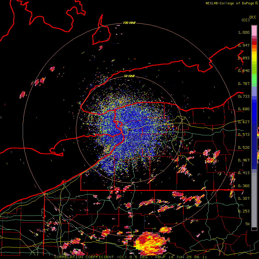
Task: Click the 0.360 legend value
Action: [244, 186]
